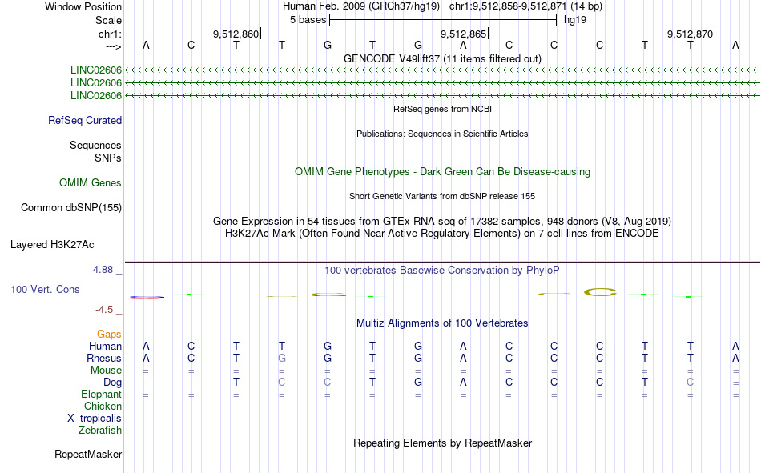The width and height of the screenshot is (761, 473).
Task: Click the RefSeq Curated track label
Action: (x=85, y=120)
